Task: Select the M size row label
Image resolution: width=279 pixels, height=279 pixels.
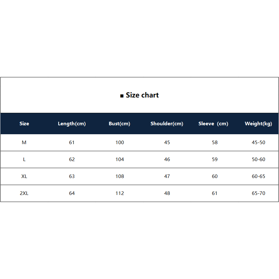Action: coord(24,143)
